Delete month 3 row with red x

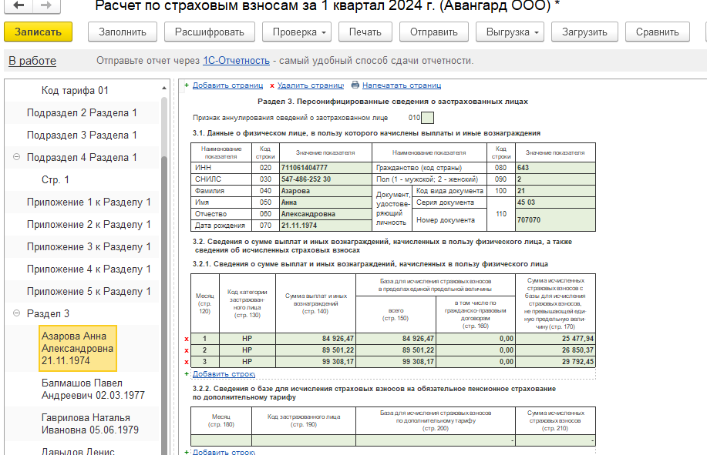187,362
